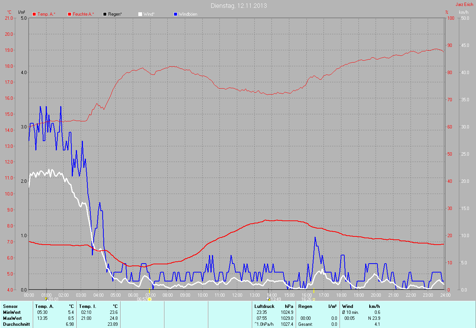
Task: Click the white Wind legend square
Action: (140, 14)
